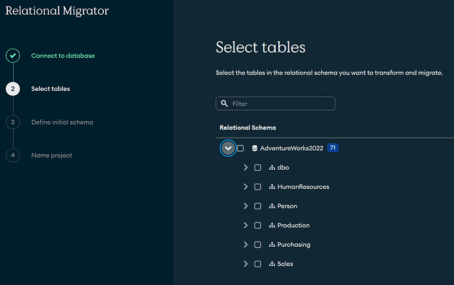This screenshot has height=285, width=454.
Task: Select the Sales schema checkbox
Action: (257, 264)
